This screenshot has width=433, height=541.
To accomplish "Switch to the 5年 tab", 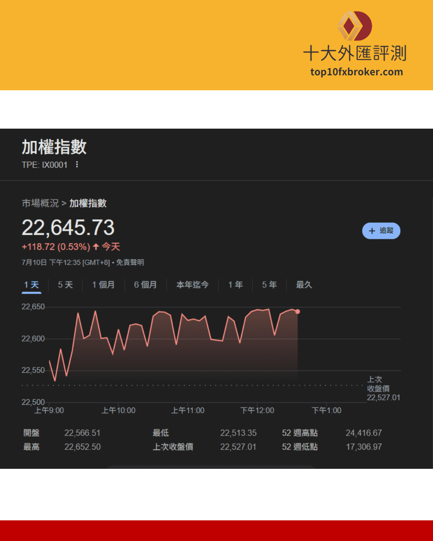I will click(x=269, y=285).
